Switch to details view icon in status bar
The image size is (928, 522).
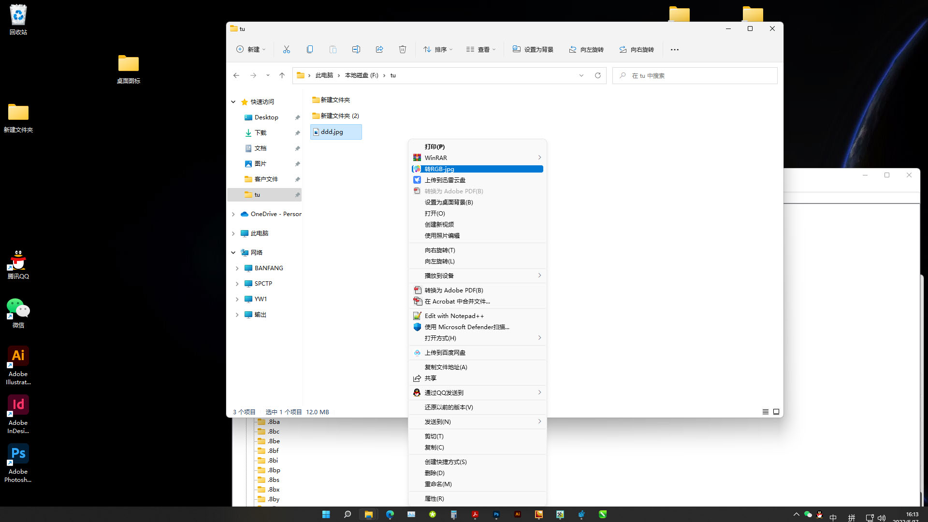(x=766, y=412)
